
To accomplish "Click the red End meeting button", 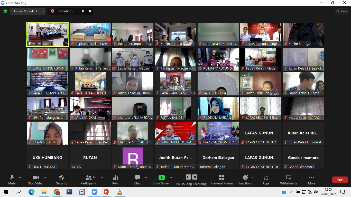I will (340, 180).
